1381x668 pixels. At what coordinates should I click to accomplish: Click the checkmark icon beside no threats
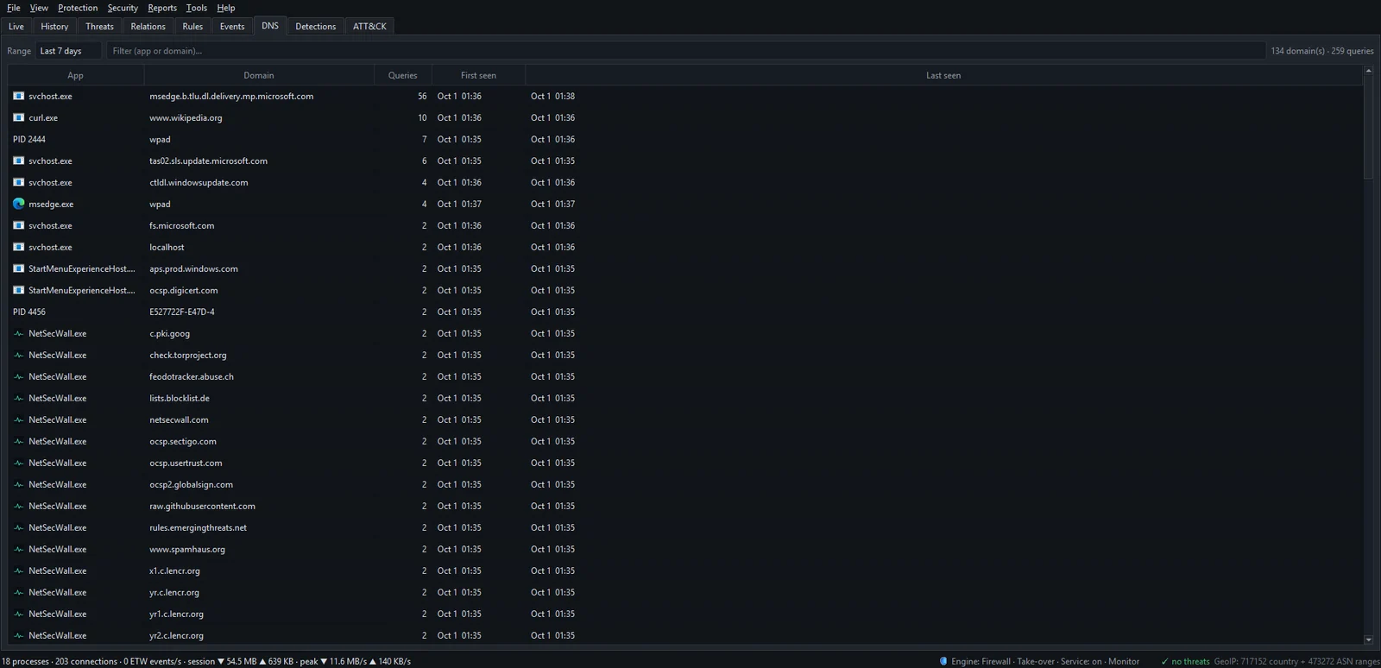pos(1164,661)
